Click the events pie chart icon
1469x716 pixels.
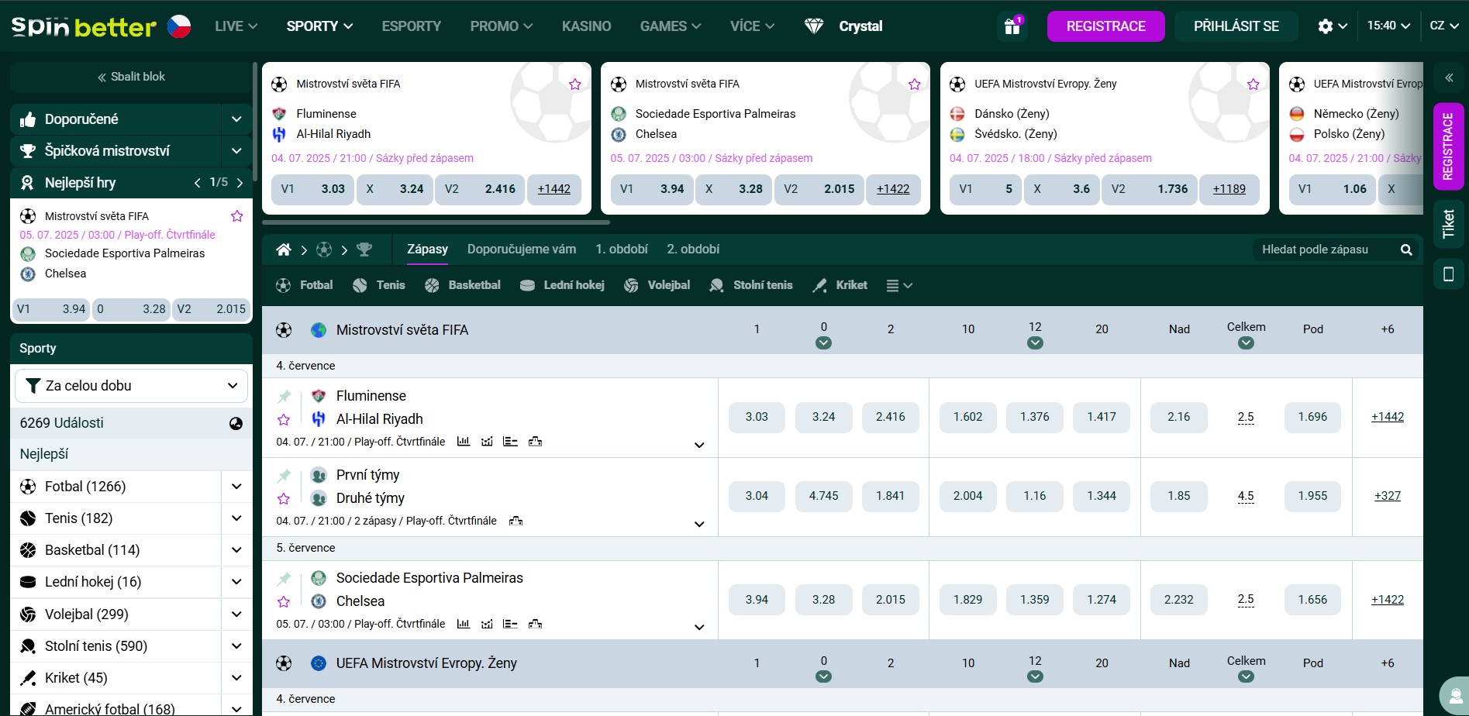pos(236,424)
